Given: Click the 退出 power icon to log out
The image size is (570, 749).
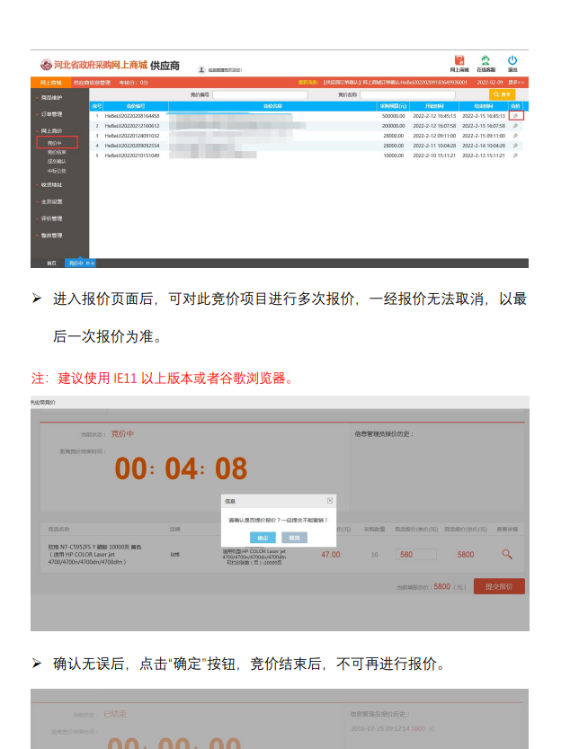Looking at the screenshot, I should click(512, 60).
